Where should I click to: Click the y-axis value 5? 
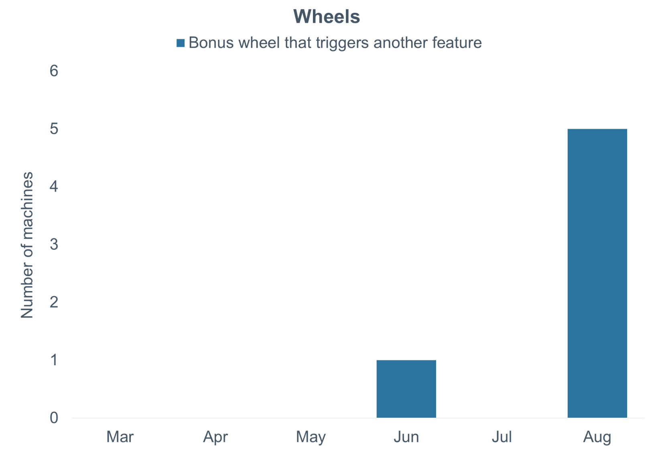tap(54, 129)
